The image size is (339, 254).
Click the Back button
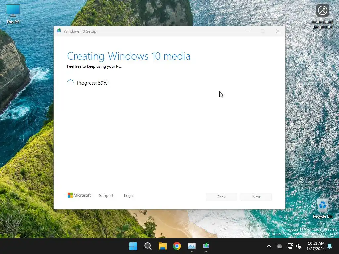point(221,197)
